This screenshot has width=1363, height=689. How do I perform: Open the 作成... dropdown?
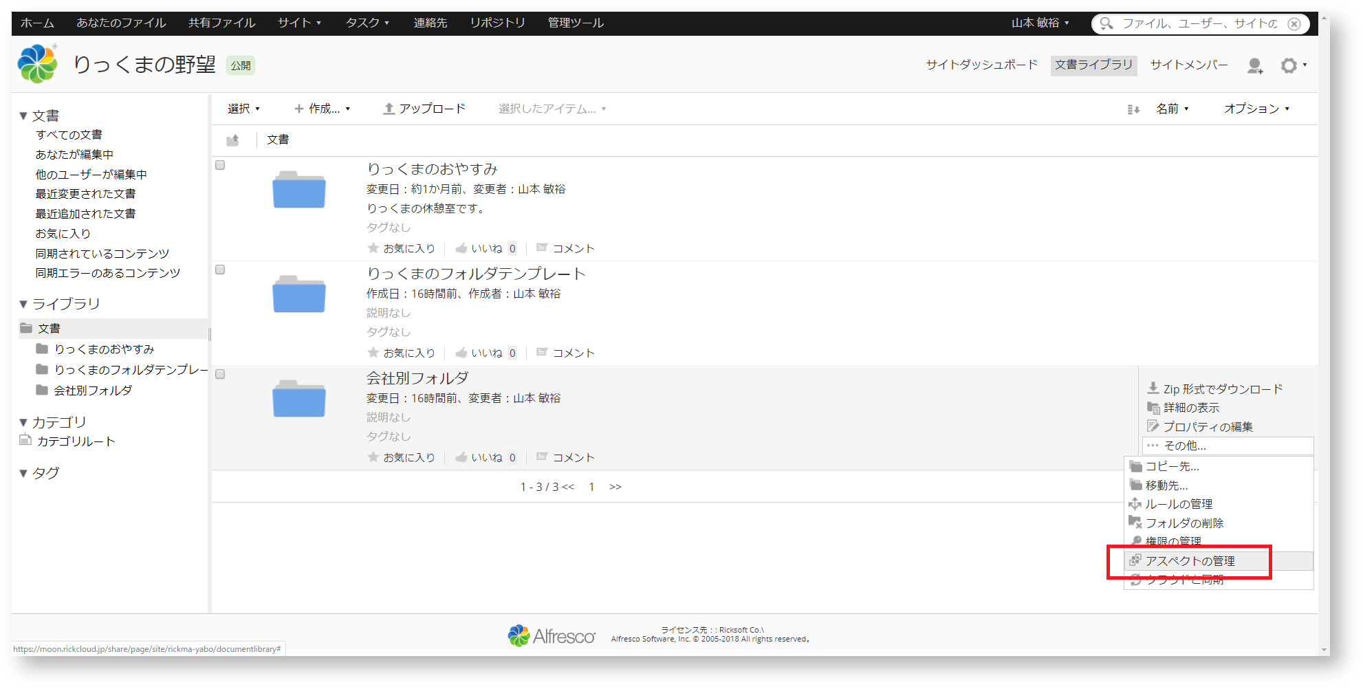[x=323, y=109]
